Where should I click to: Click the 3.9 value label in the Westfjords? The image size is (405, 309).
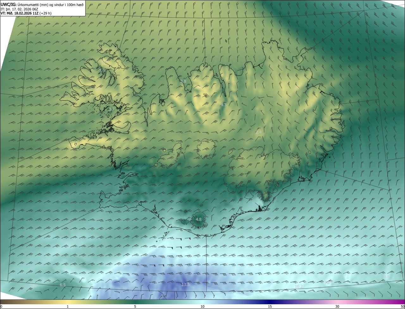tap(102, 70)
